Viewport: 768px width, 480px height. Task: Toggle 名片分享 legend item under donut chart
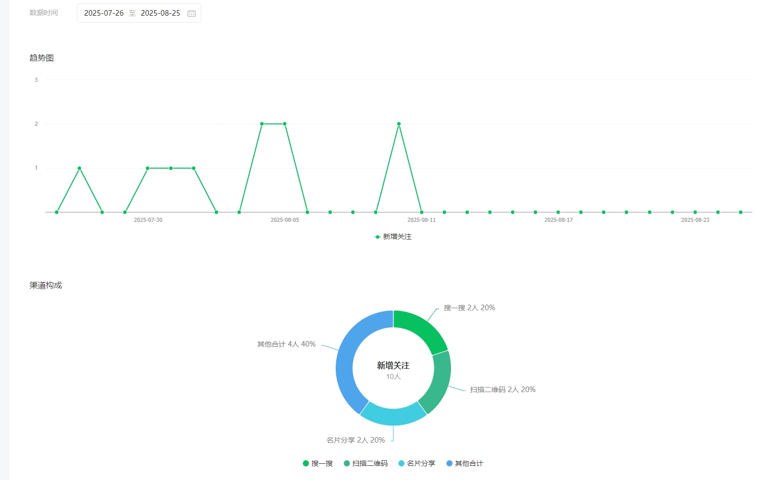tap(417, 463)
